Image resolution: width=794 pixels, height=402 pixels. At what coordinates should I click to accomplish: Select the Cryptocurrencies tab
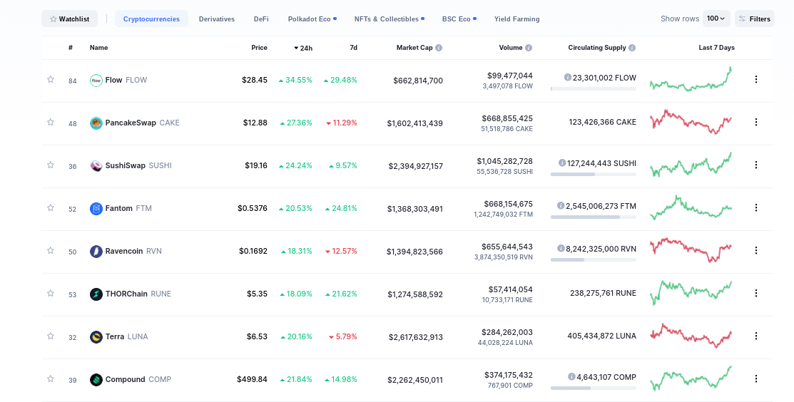tap(151, 19)
